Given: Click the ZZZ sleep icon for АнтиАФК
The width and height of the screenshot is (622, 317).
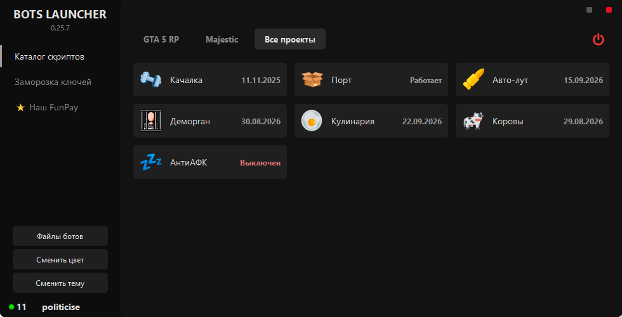Looking at the screenshot, I should coord(151,162).
